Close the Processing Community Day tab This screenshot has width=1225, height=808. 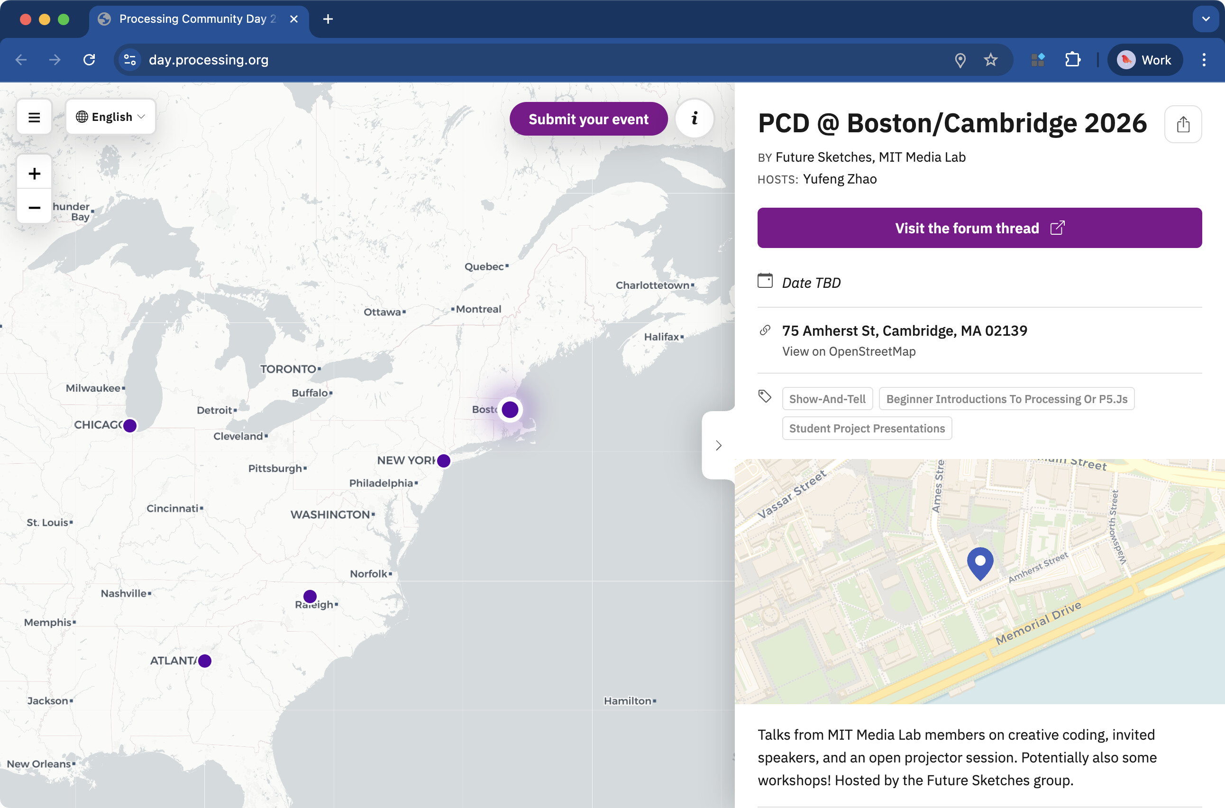coord(293,19)
